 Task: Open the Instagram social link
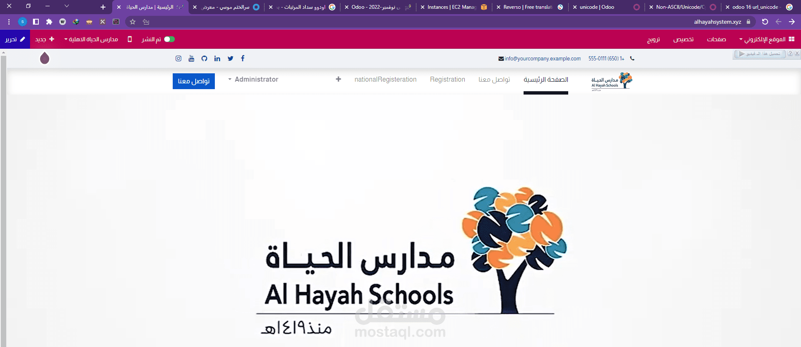point(178,58)
